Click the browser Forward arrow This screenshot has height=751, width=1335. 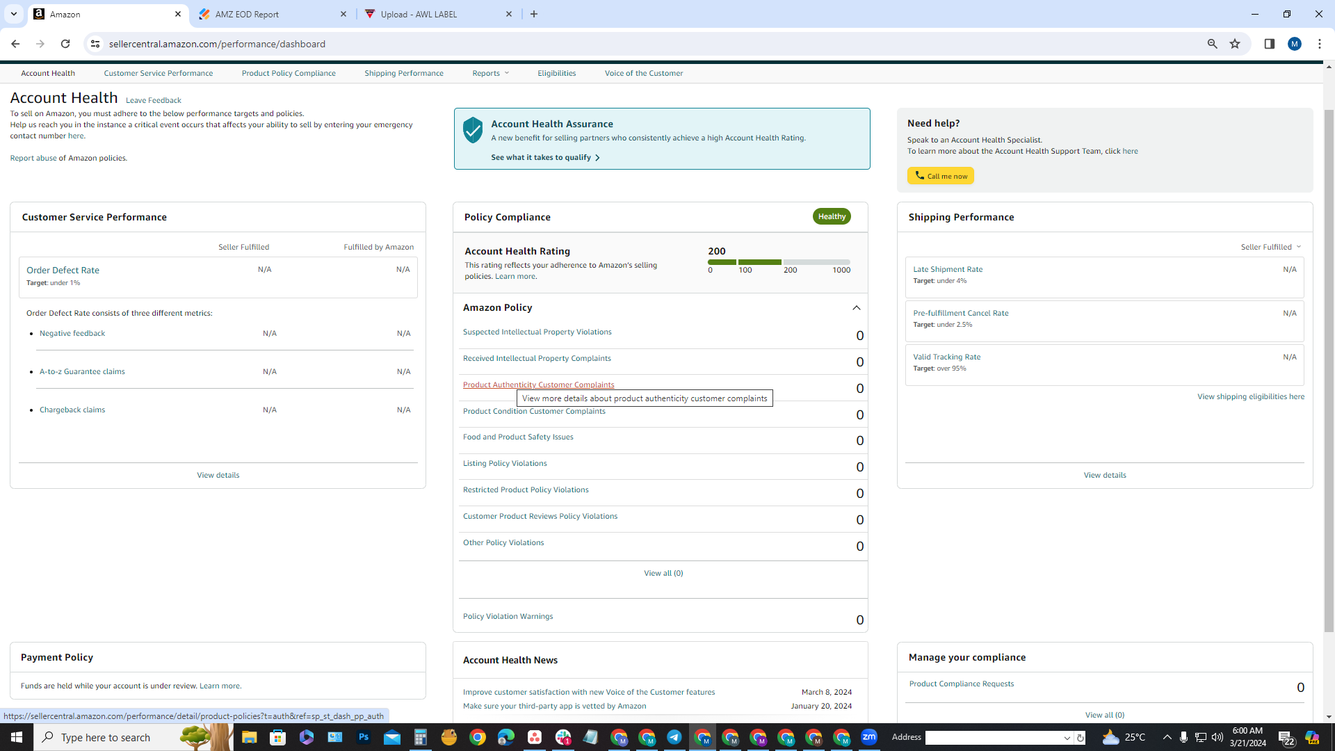pos(40,44)
